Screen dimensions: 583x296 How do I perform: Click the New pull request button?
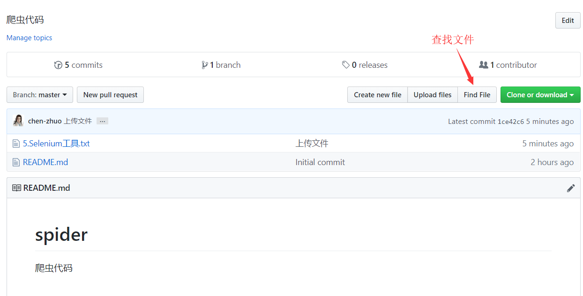(x=110, y=95)
